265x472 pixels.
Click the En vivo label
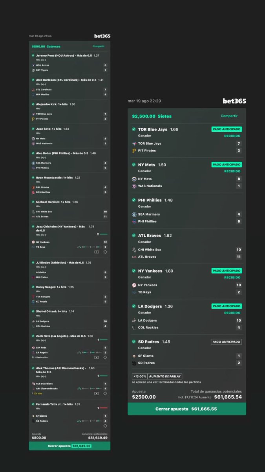[x=38, y=393]
